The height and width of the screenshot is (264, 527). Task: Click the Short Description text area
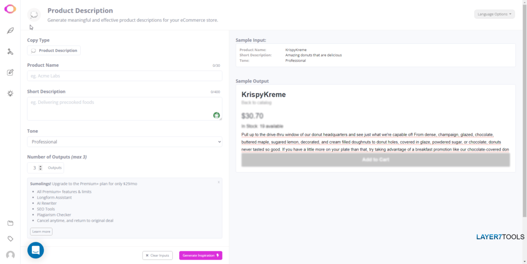click(125, 109)
